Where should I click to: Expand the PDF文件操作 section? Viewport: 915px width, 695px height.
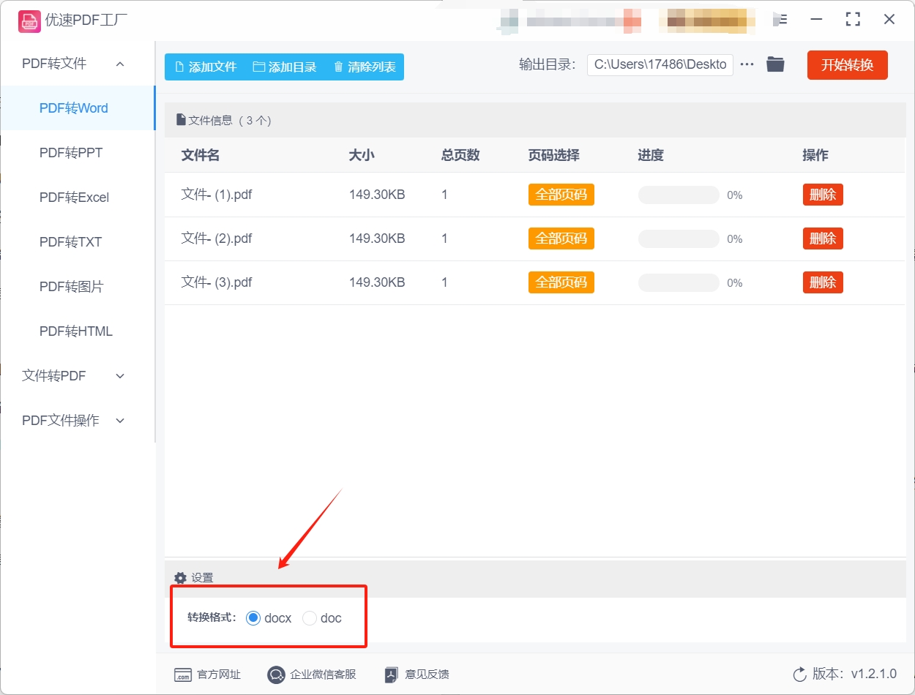(x=119, y=420)
